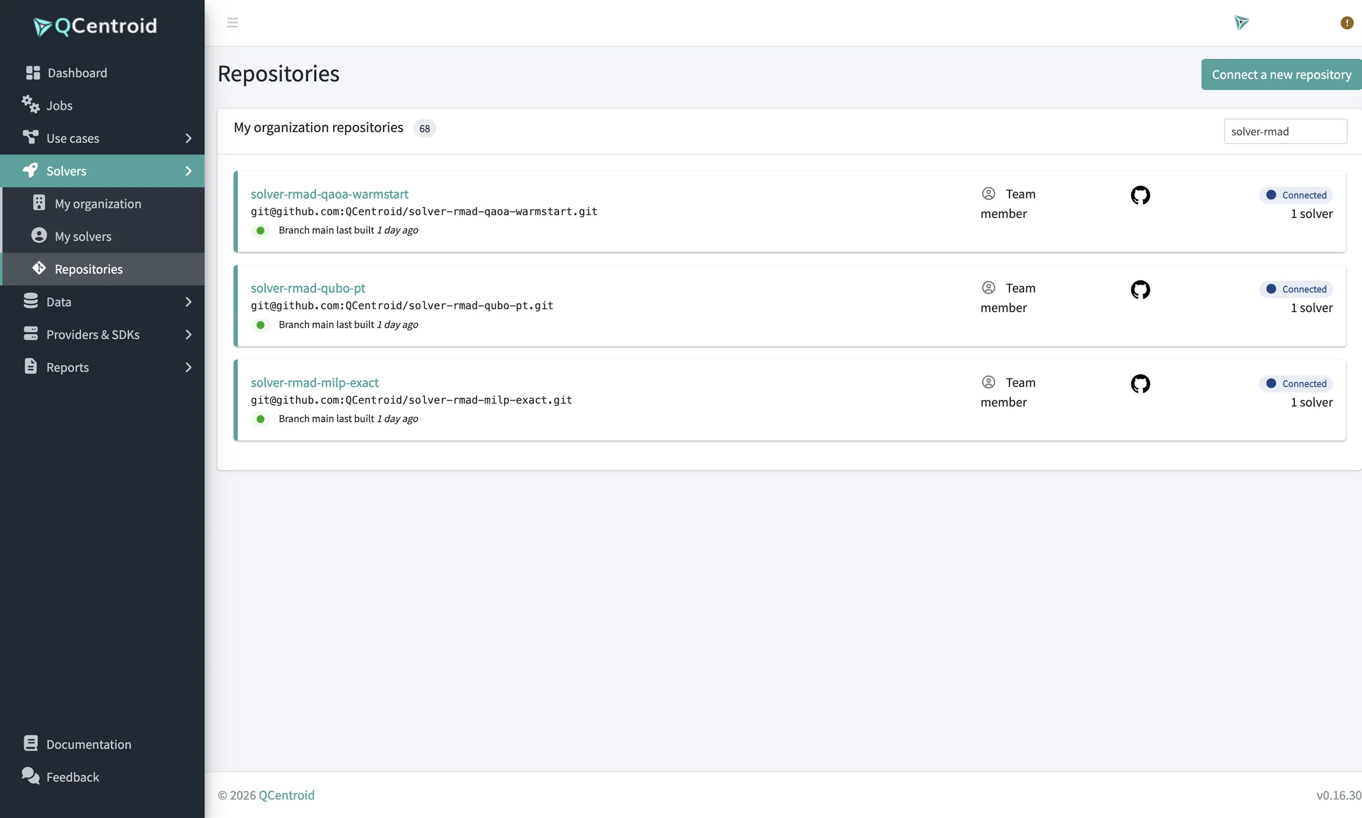Click the Documentation book icon
The width and height of the screenshot is (1362, 818).
[31, 744]
